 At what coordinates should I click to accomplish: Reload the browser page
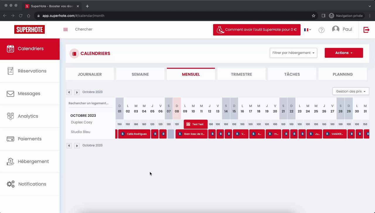point(21,16)
